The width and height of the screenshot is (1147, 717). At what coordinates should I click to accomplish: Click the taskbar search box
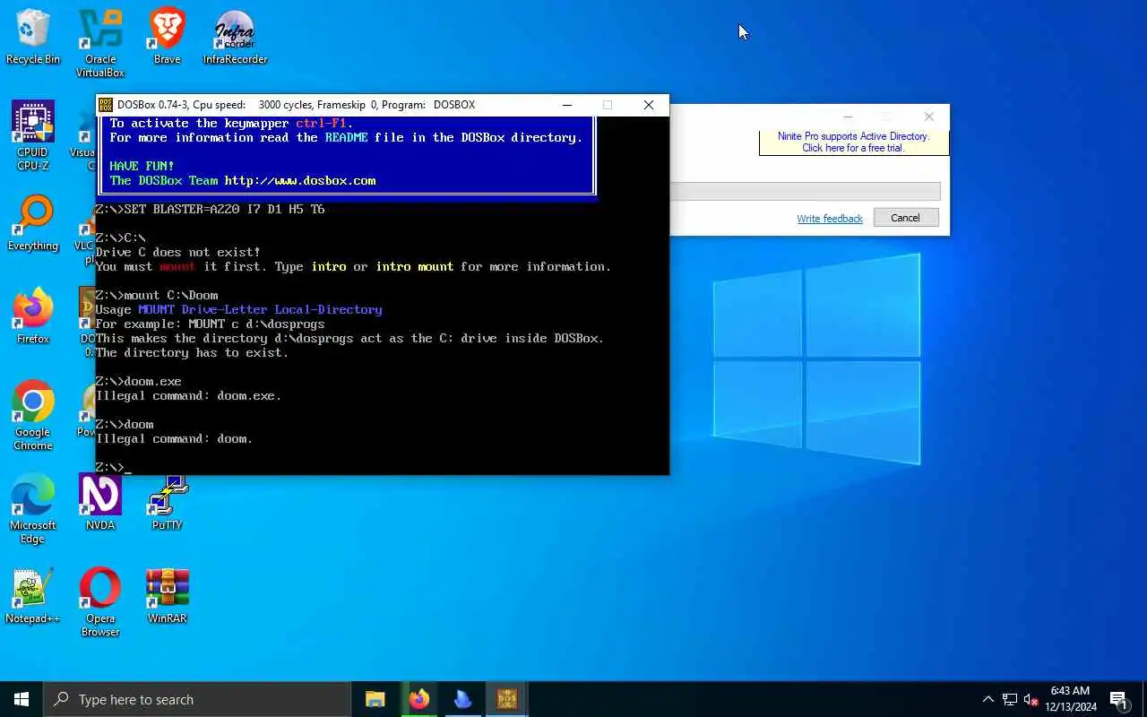[197, 699]
